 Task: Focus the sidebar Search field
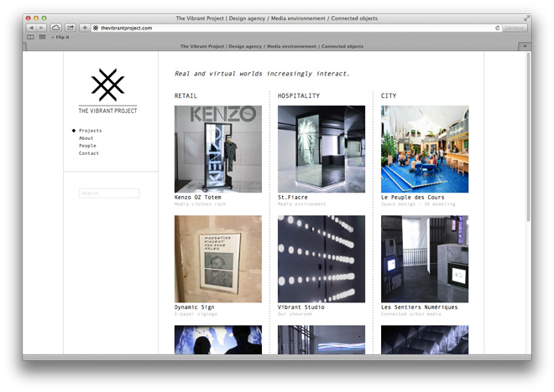(109, 193)
